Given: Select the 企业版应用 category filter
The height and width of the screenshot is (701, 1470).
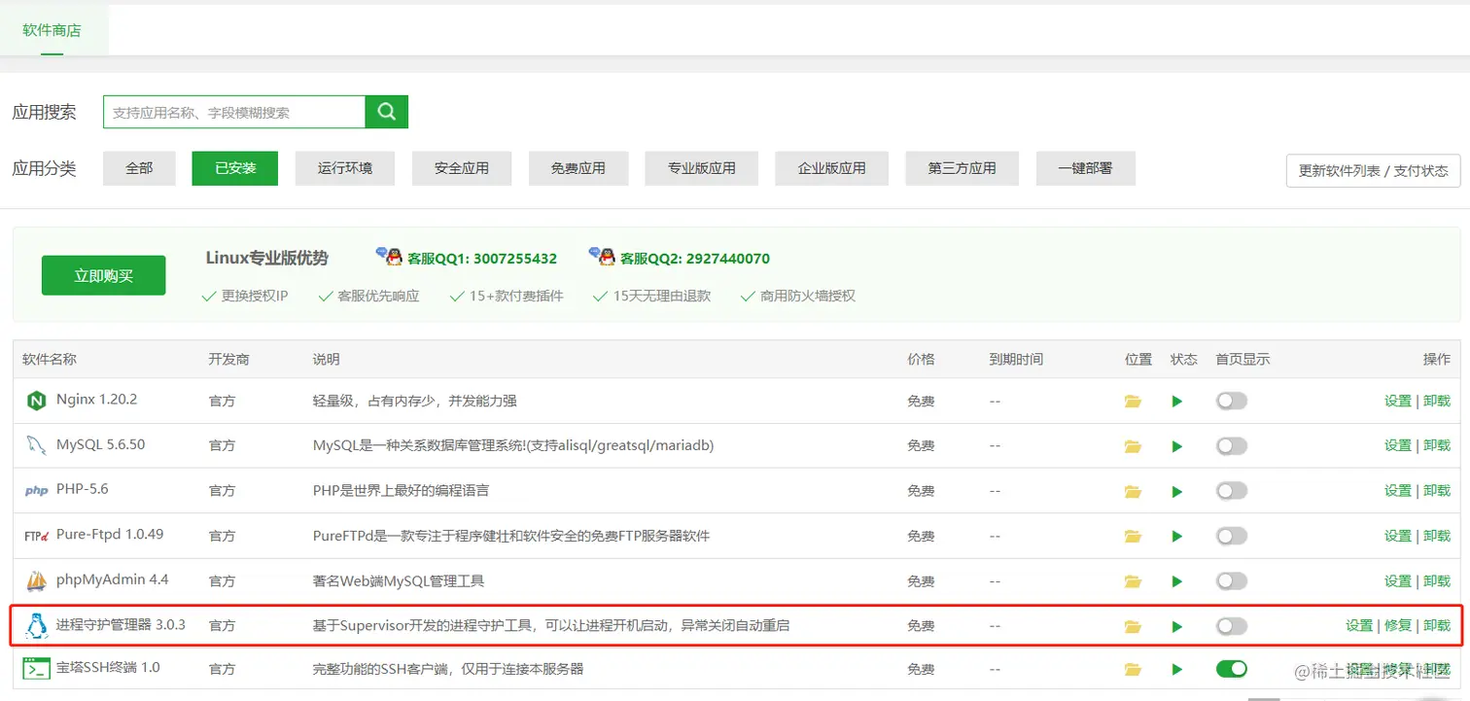Looking at the screenshot, I should point(832,168).
